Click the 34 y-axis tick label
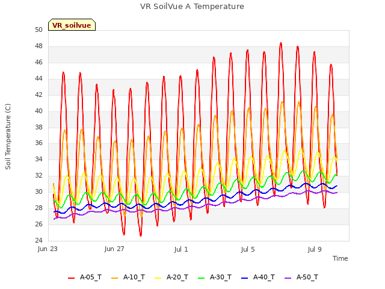The image size is (385, 289). tap(38, 159)
